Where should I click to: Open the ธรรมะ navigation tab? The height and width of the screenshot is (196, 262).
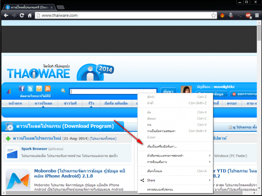pyautogui.click(x=232, y=103)
